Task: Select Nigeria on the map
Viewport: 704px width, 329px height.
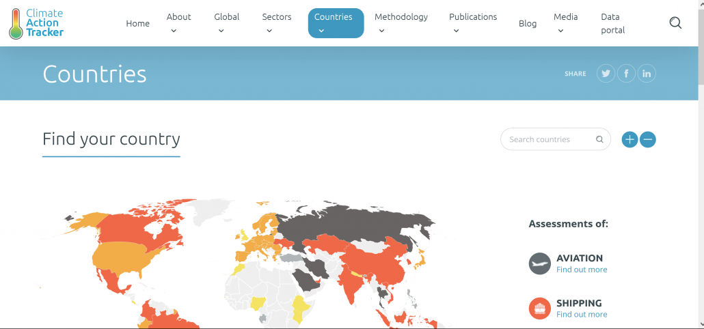Action: (x=258, y=304)
